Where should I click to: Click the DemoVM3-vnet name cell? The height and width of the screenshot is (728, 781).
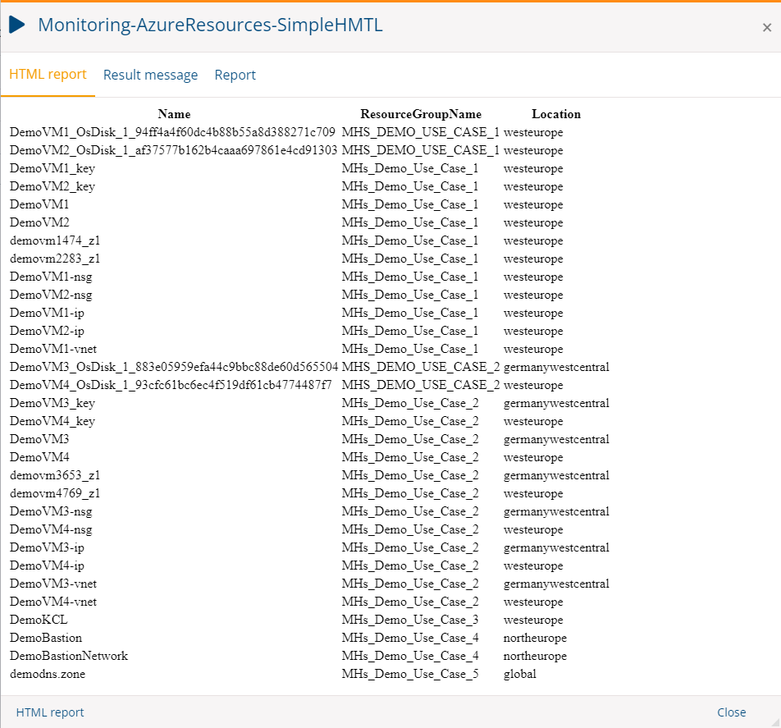[x=53, y=584]
